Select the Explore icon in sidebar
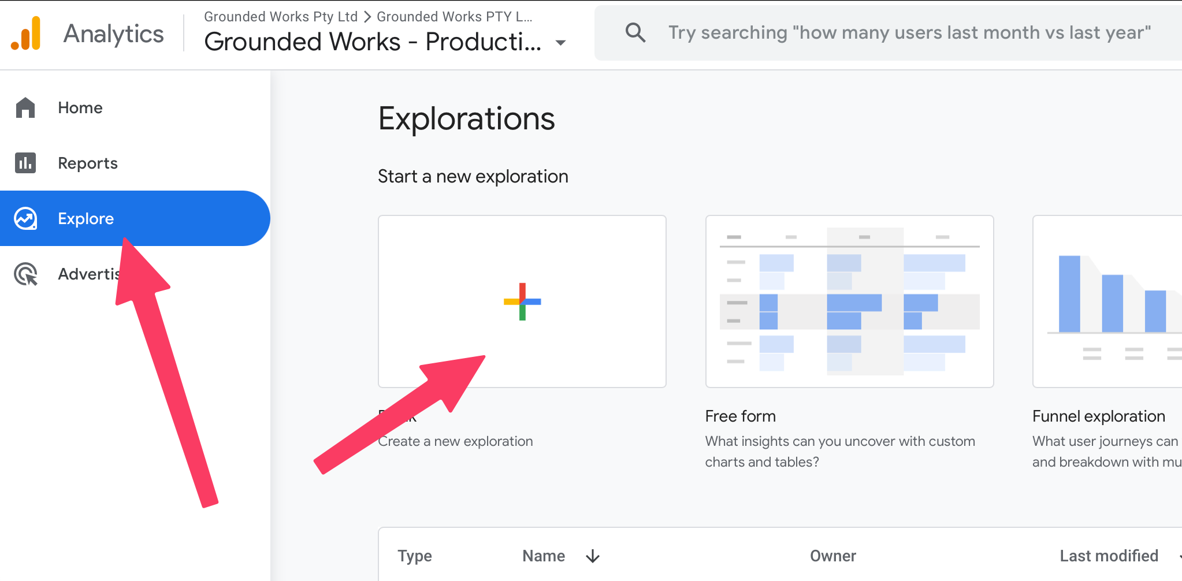The image size is (1182, 581). pos(25,218)
